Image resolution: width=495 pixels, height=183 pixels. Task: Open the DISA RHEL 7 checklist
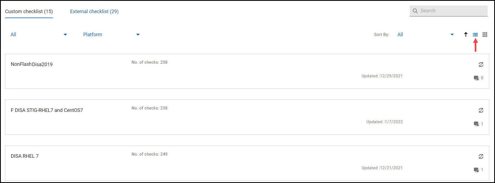click(25, 156)
